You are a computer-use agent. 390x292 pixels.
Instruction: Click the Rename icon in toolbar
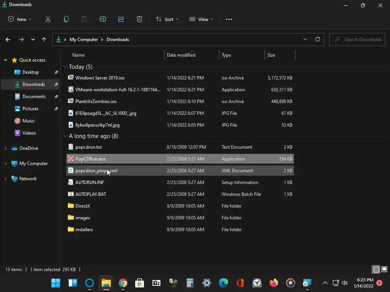point(103,19)
